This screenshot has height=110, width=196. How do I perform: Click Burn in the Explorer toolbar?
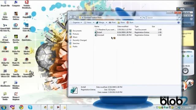tap(130, 23)
